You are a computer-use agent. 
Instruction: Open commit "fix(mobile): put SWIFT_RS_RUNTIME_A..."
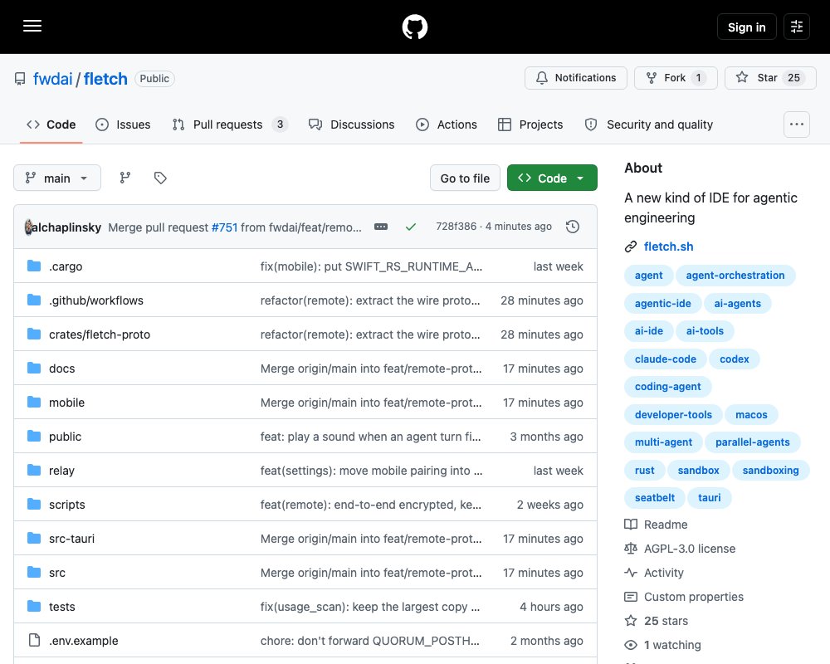point(371,266)
